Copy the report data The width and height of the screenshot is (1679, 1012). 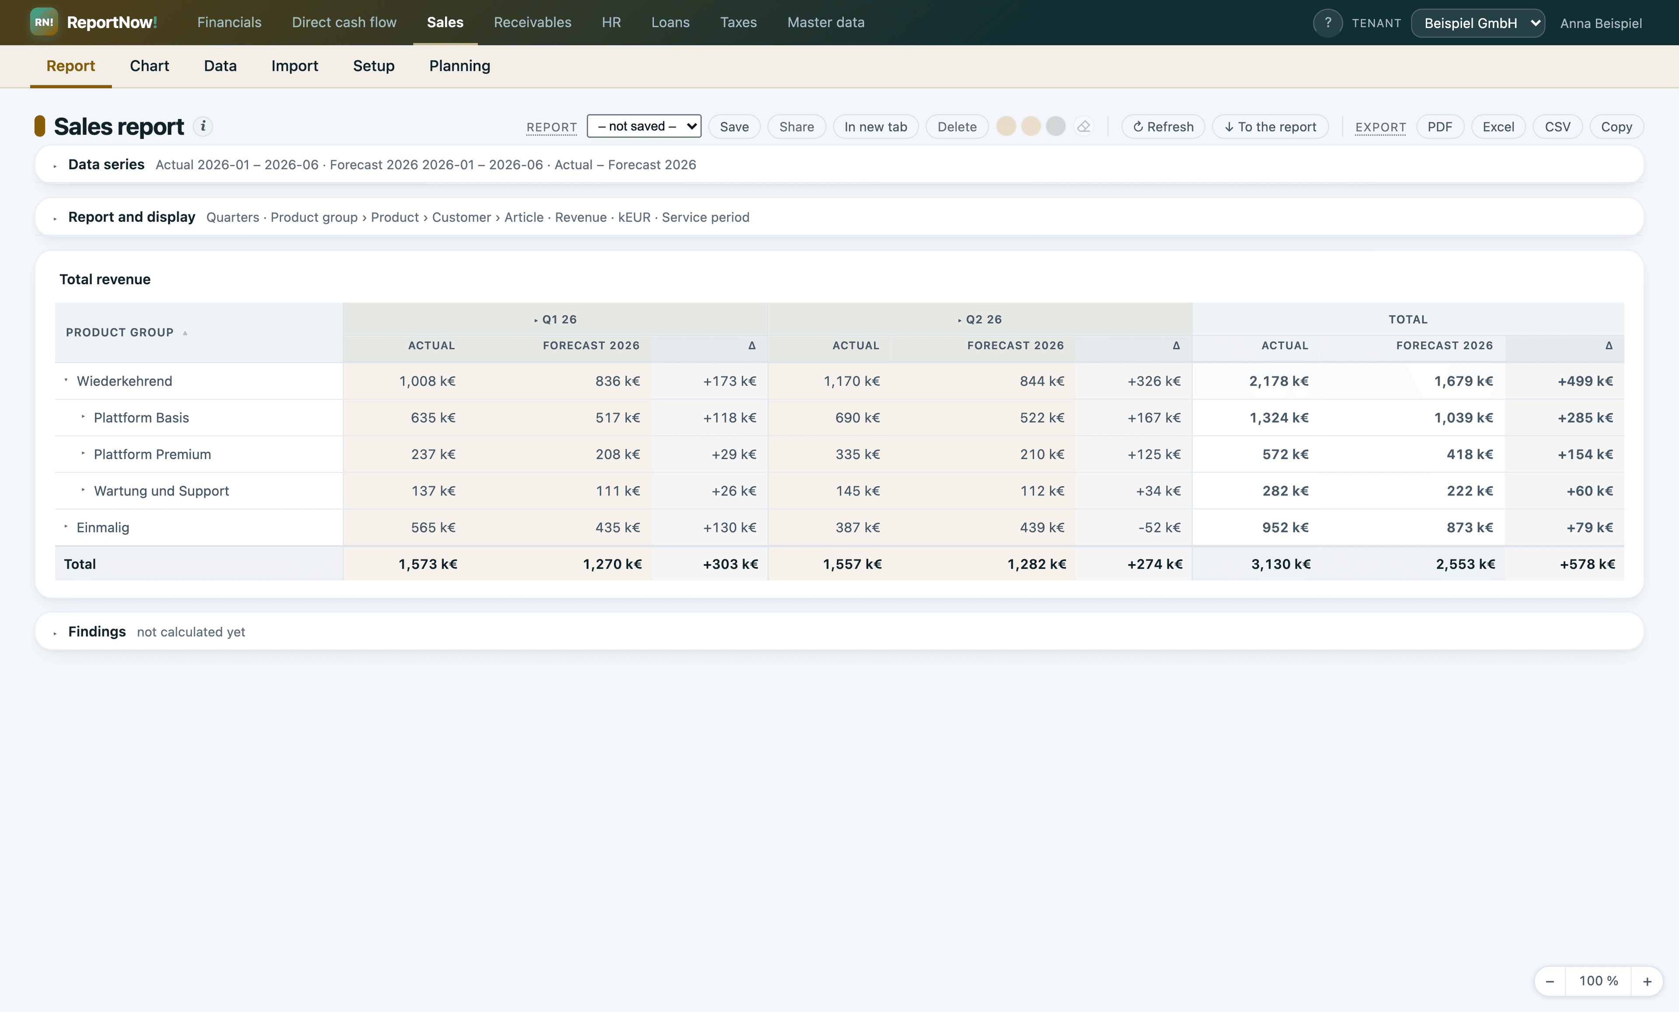click(x=1616, y=127)
